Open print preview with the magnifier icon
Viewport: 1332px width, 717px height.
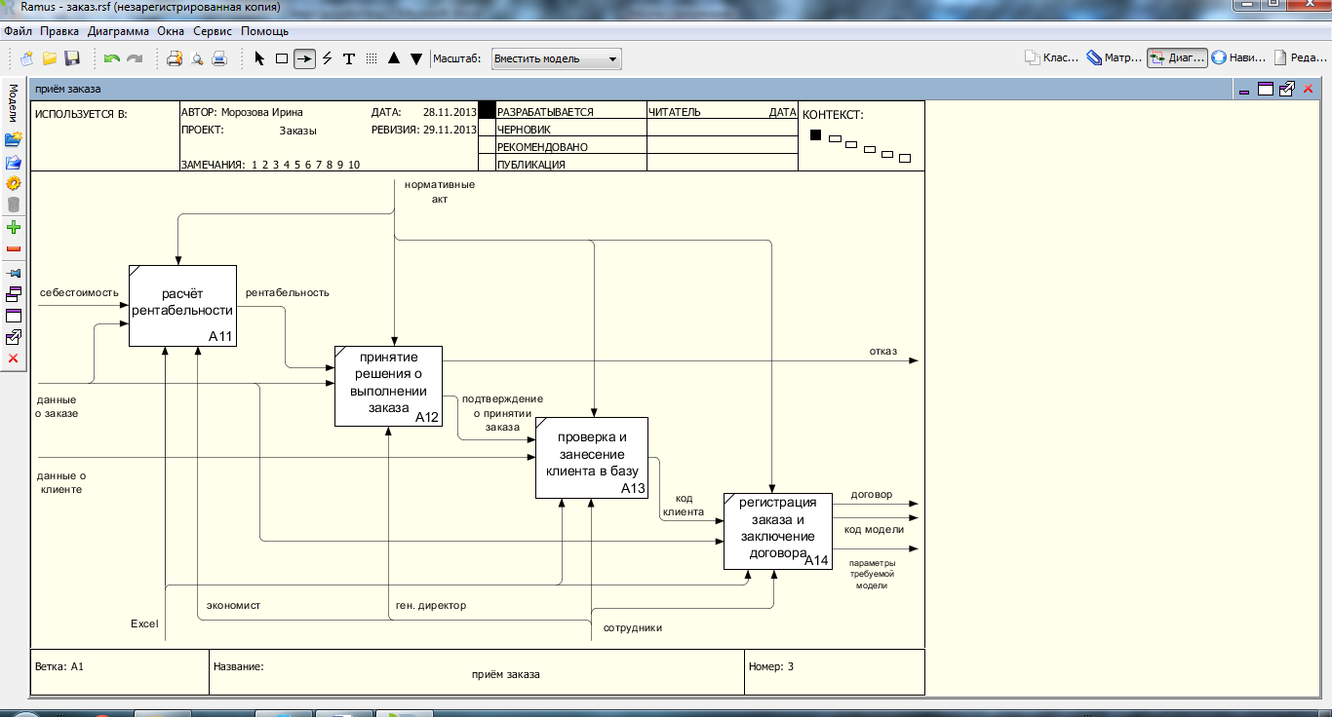(197, 58)
